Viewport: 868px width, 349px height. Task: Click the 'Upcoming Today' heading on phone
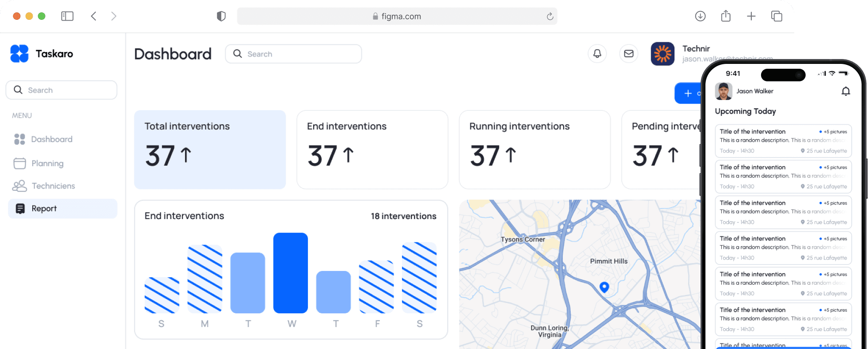tap(746, 111)
